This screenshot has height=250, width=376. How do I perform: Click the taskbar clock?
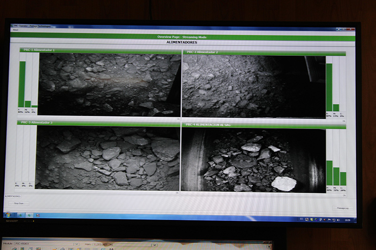point(347,220)
